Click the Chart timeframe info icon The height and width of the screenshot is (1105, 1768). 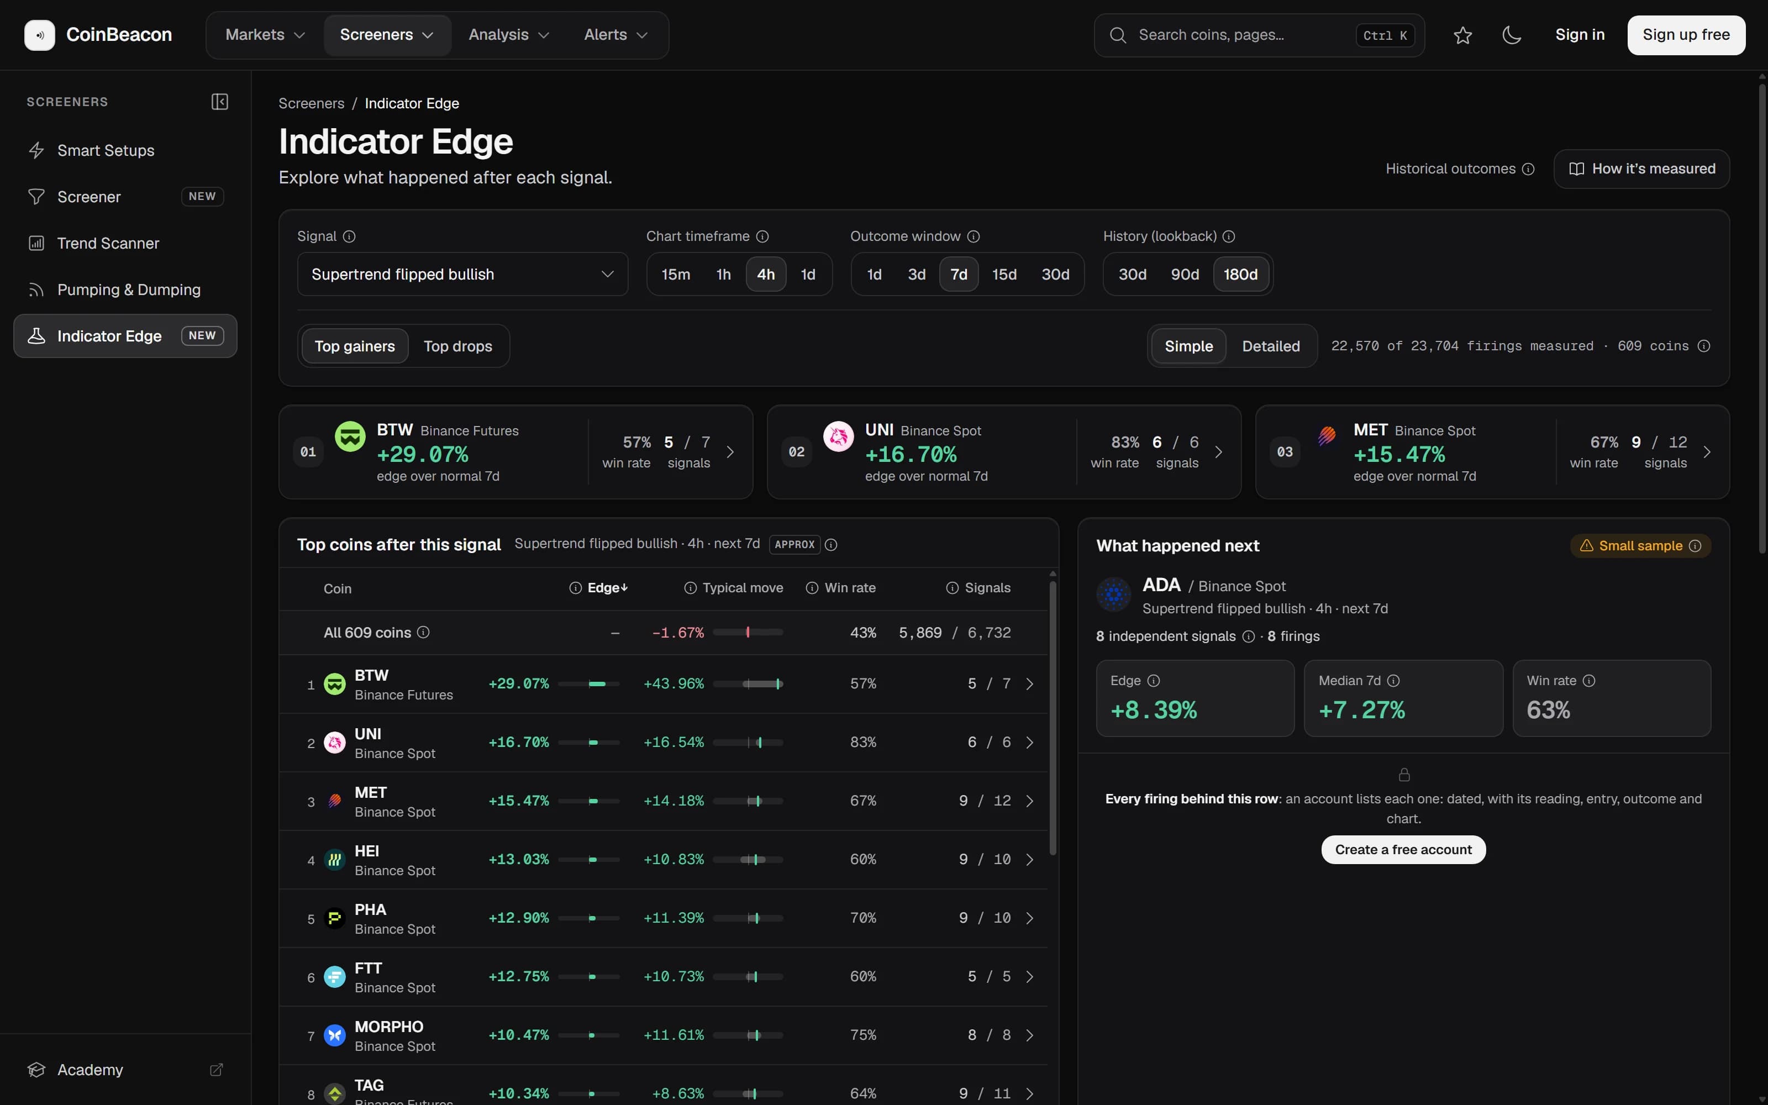(x=762, y=236)
